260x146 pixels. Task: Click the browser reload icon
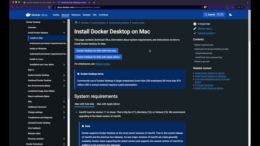22,7
